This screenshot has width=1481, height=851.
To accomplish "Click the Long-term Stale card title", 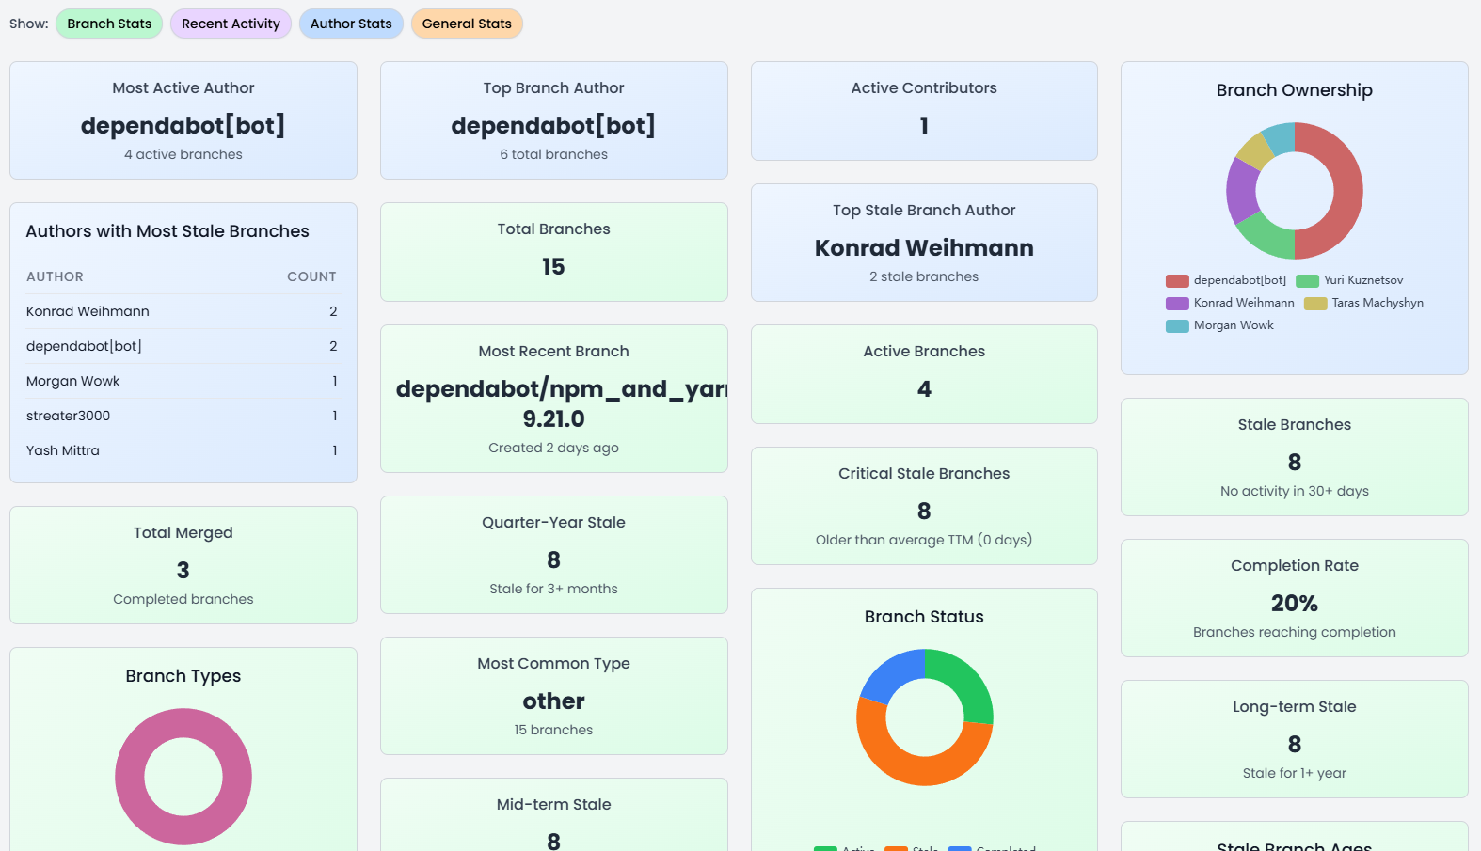I will [x=1295, y=706].
